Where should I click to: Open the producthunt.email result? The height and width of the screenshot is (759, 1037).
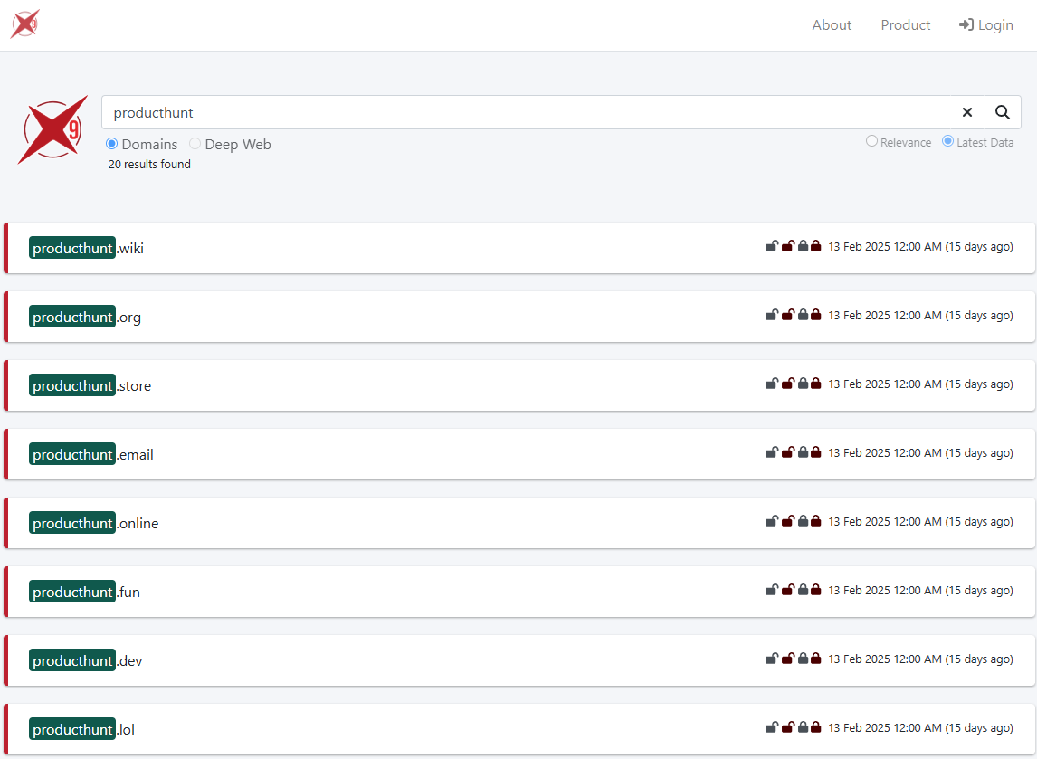pos(91,454)
